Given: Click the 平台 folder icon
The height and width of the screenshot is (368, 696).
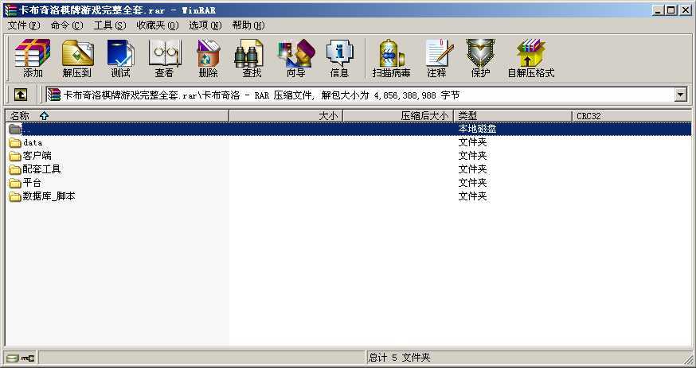Looking at the screenshot, I should (16, 183).
